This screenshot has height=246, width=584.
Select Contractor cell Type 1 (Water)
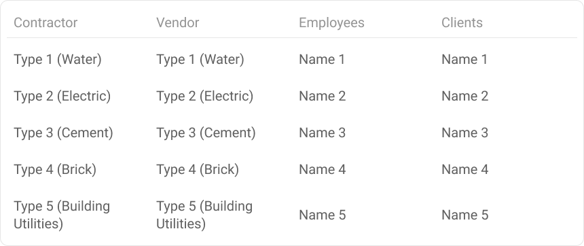pos(57,60)
